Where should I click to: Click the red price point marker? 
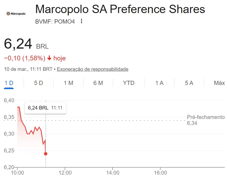(46, 154)
